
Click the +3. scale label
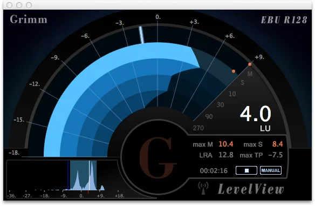coord(194,22)
